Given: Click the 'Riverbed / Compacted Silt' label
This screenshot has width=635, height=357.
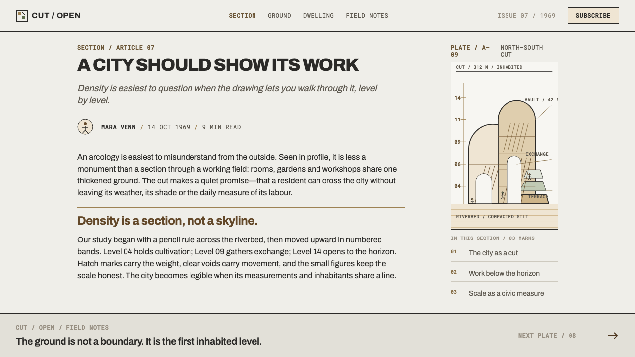Looking at the screenshot, I should pyautogui.click(x=492, y=217).
